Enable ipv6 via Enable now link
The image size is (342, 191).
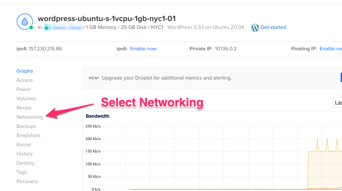point(143,49)
